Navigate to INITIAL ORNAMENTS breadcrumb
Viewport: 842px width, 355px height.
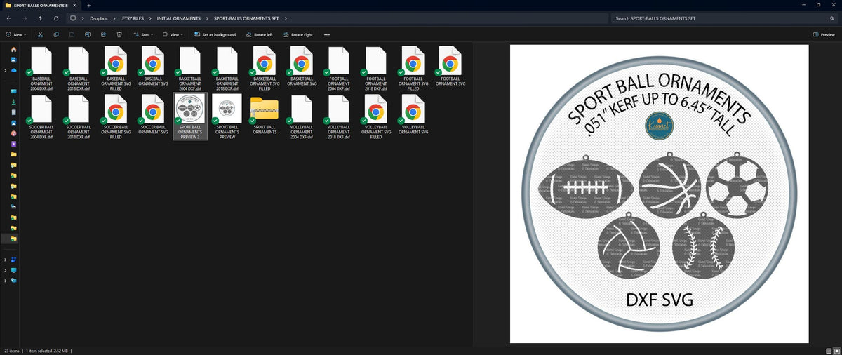coord(179,18)
